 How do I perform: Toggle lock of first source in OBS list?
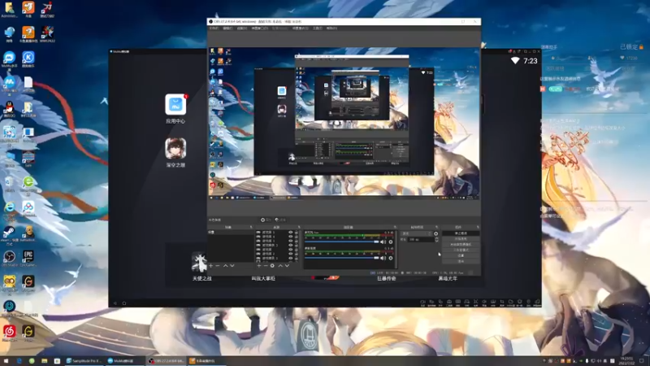point(297,233)
